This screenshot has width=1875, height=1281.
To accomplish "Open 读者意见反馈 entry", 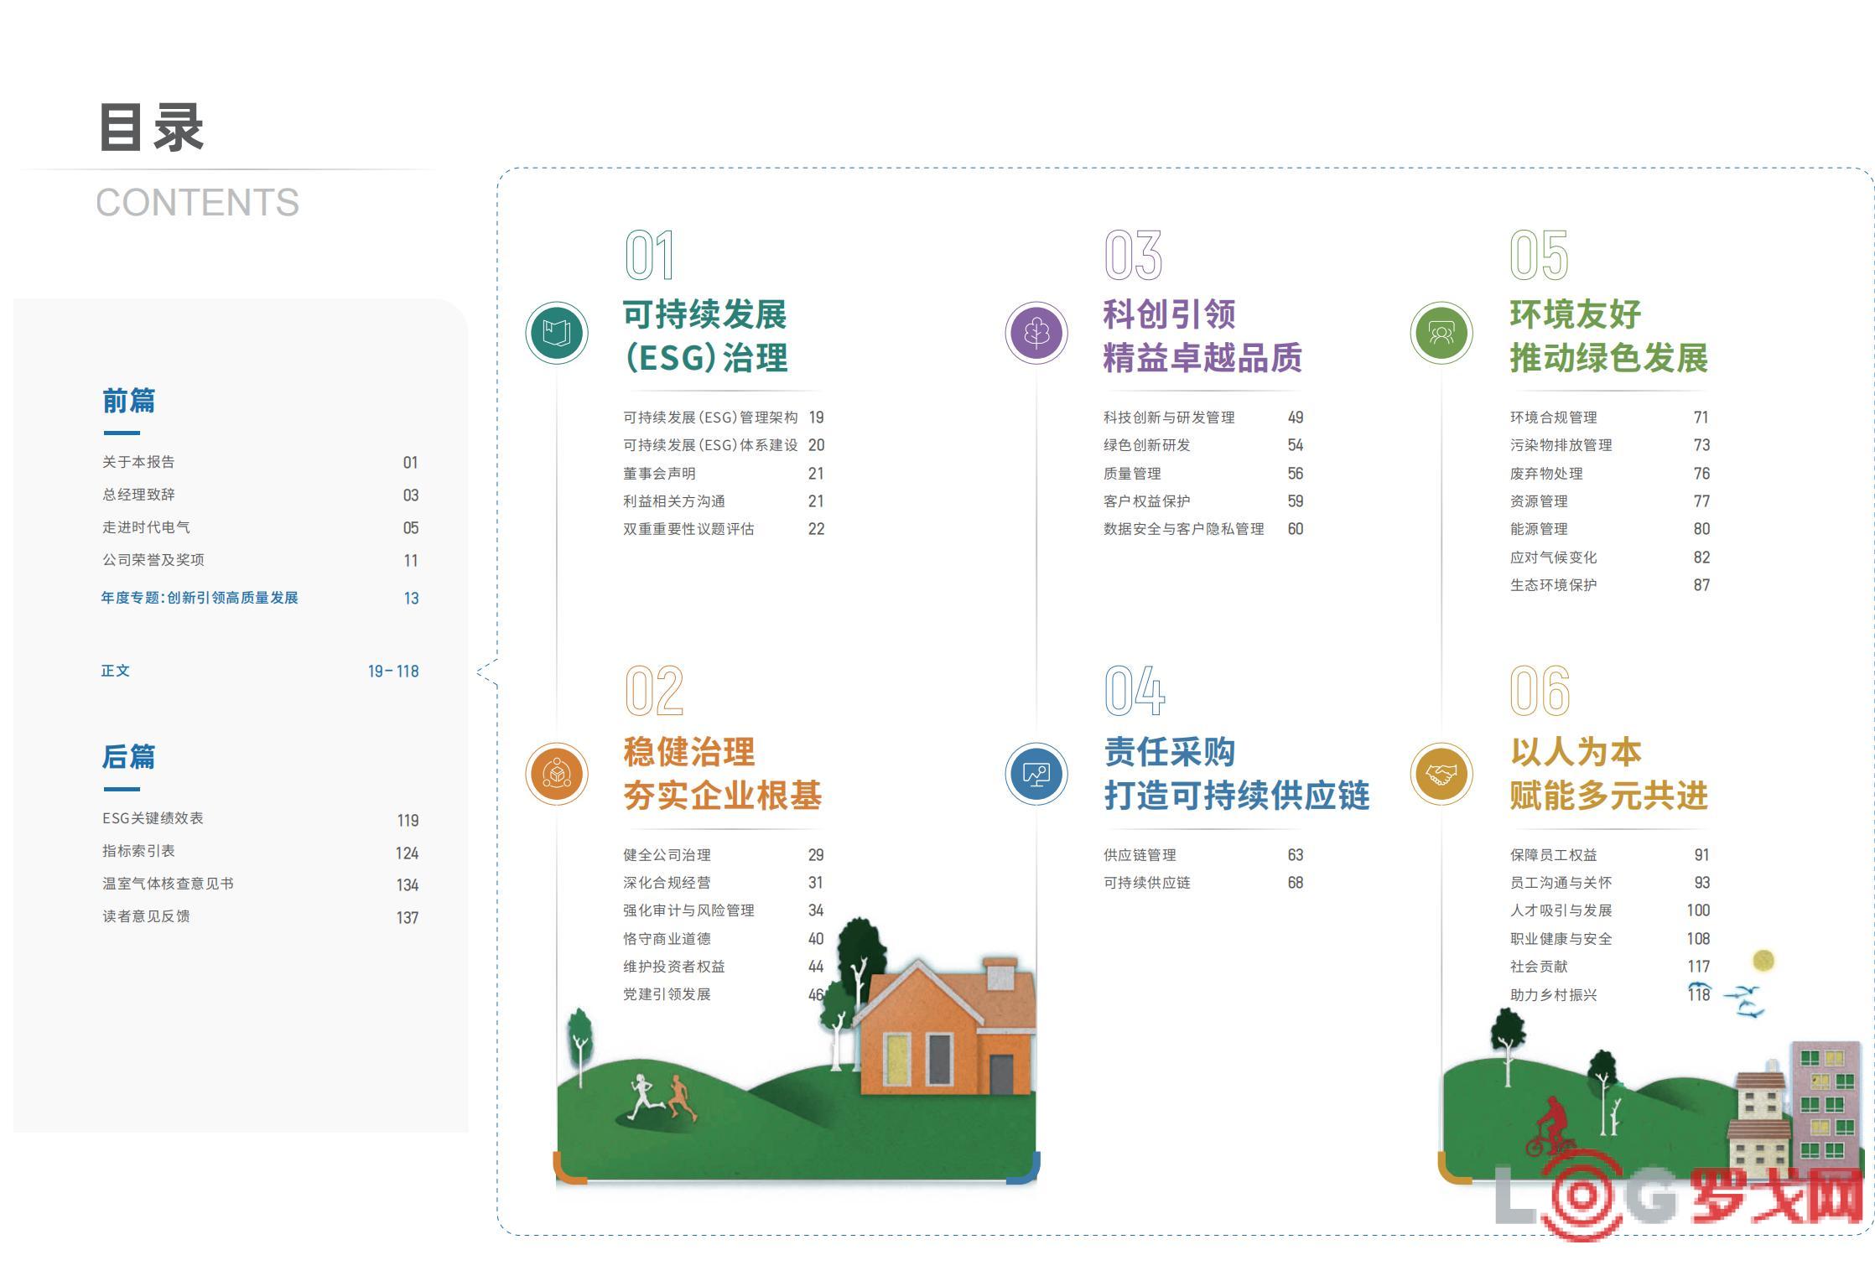I will pyautogui.click(x=146, y=916).
